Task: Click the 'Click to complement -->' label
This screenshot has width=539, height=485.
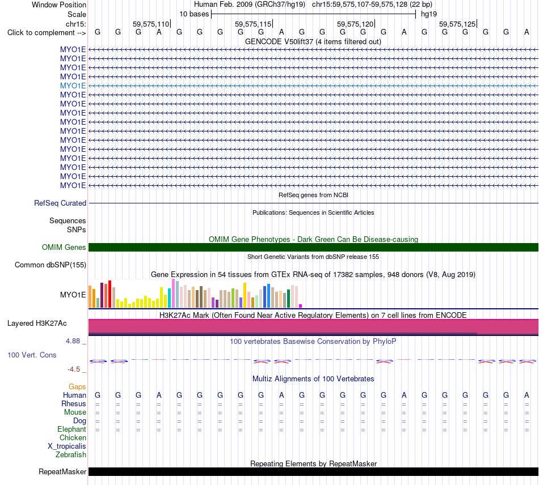Action: click(47, 33)
